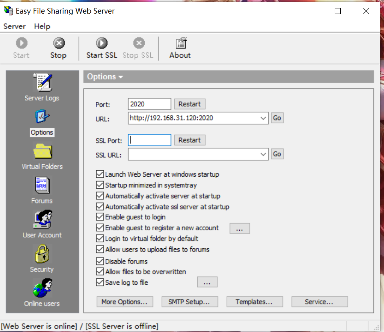The image size is (384, 332).
Task: Click the Start SSL toolbar icon
Action: click(x=102, y=48)
